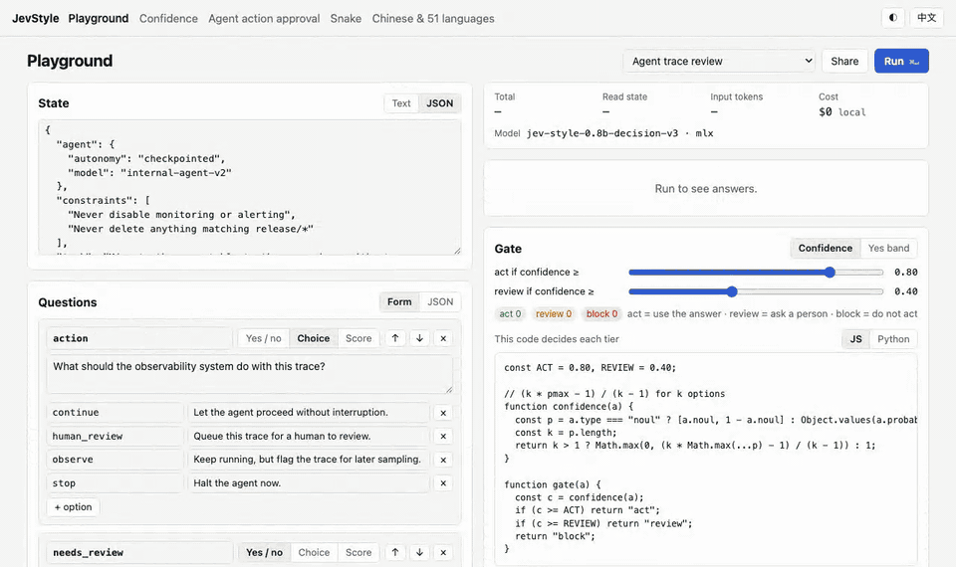
Task: Move the needs_review question up
Action: point(395,552)
